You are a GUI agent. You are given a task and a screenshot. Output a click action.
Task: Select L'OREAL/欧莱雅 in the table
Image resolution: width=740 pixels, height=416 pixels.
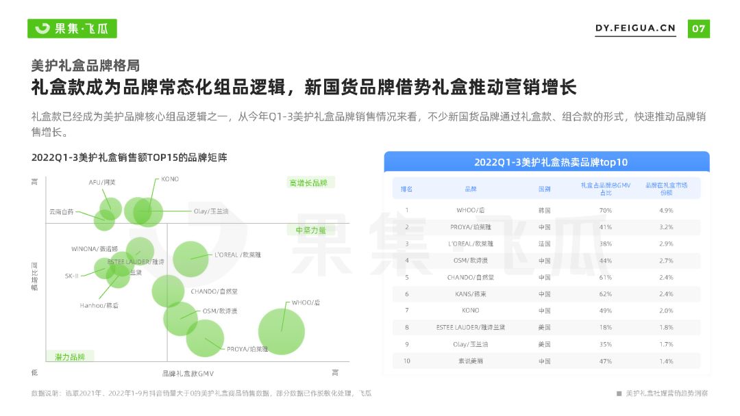(471, 244)
